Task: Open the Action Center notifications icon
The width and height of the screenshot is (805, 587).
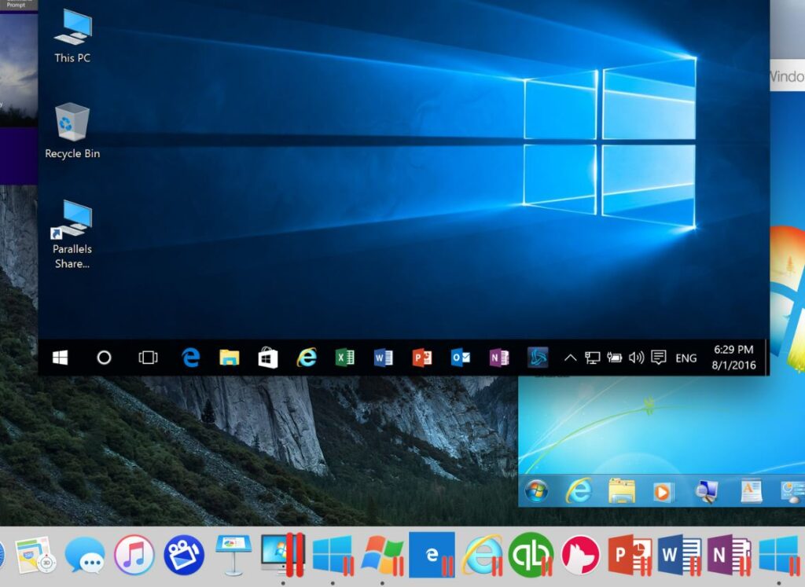Action: [x=659, y=357]
